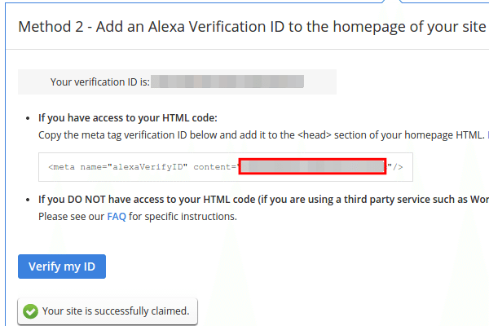
Task: Click 'for specific instructions' text after FAQ
Action: coord(183,216)
